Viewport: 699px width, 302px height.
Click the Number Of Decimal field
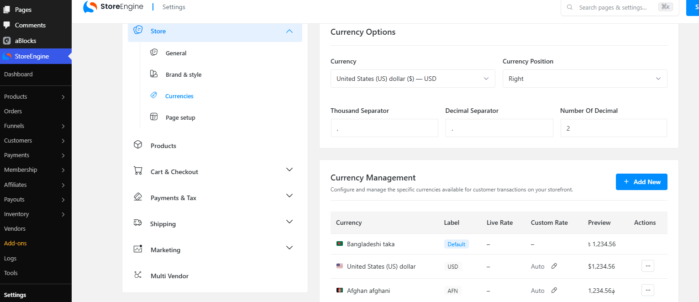point(614,128)
